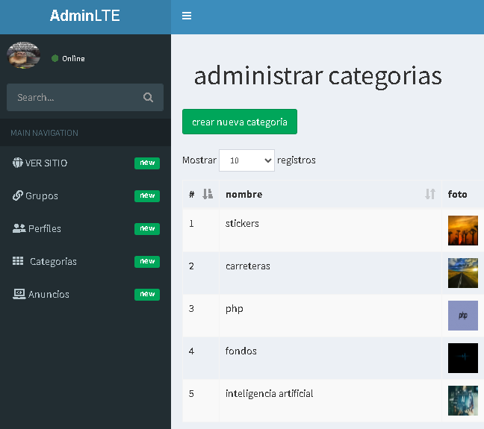This screenshot has height=429, width=484.
Task: Click the grid icon beside Categorias
Action: (x=19, y=261)
